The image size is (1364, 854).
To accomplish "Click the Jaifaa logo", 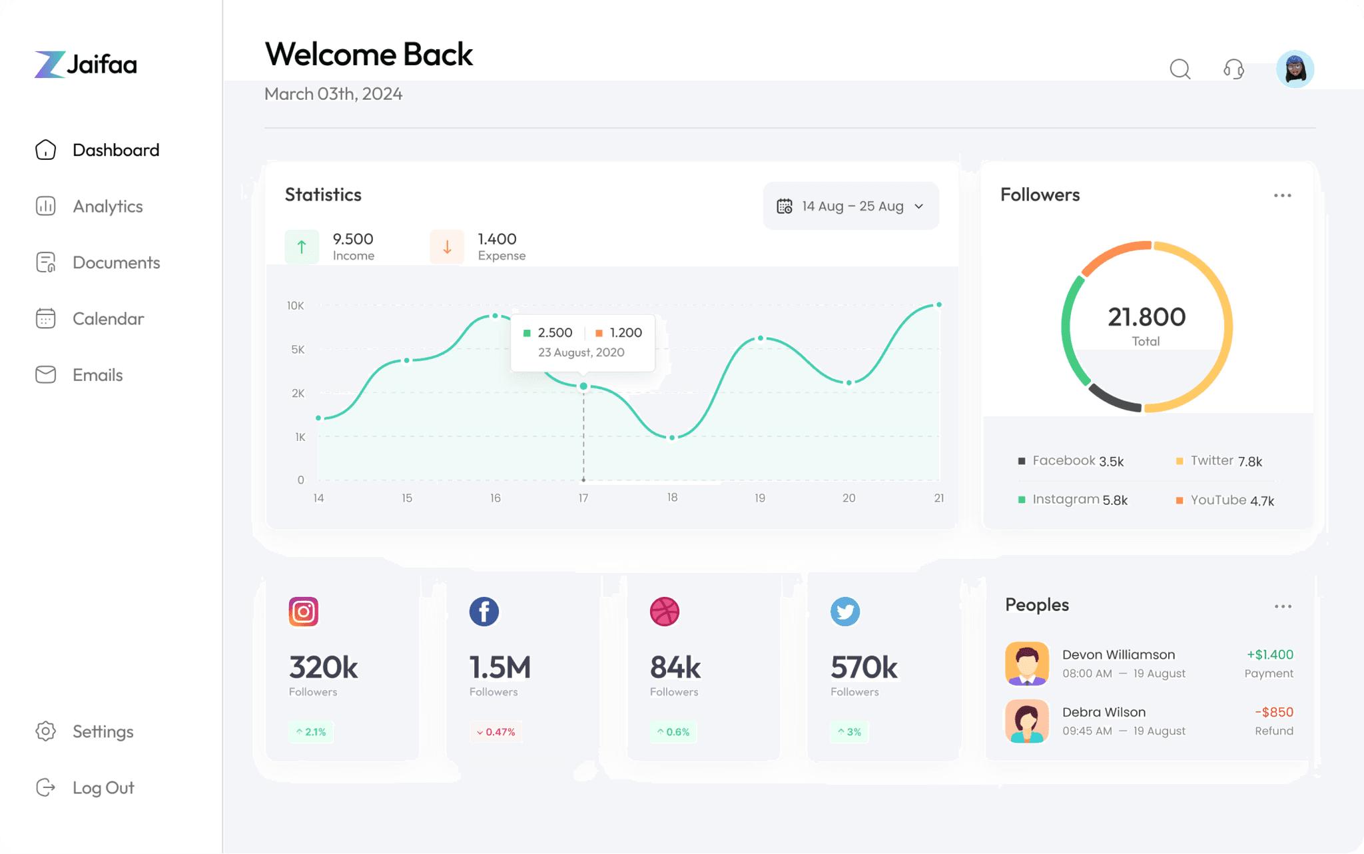I will point(86,65).
